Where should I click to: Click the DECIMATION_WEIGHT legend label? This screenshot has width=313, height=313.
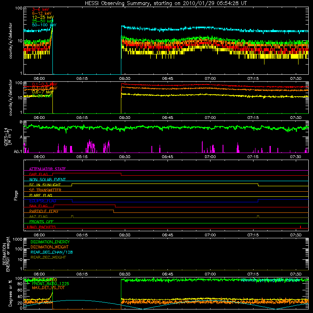coord(50,247)
